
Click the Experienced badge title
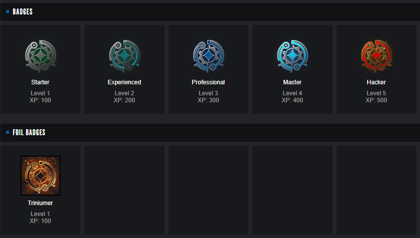tap(124, 82)
